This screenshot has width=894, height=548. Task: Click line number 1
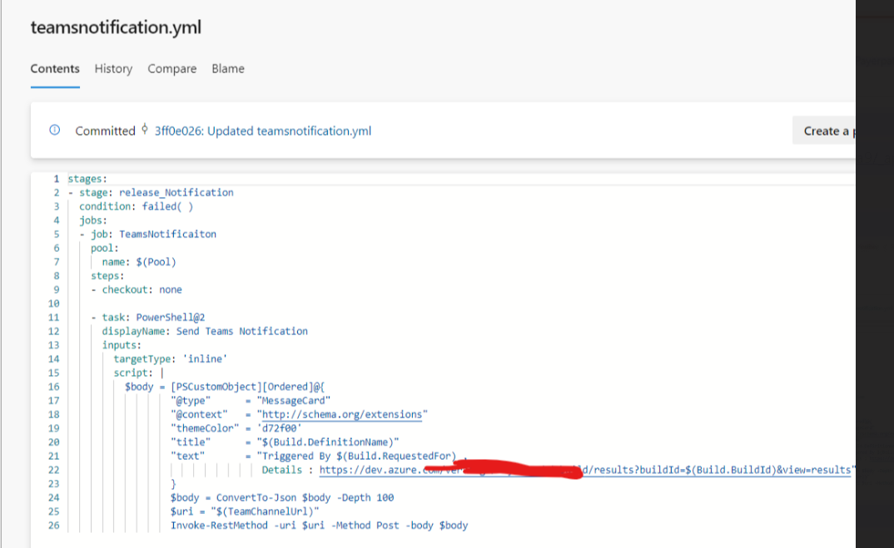pyautogui.click(x=56, y=178)
